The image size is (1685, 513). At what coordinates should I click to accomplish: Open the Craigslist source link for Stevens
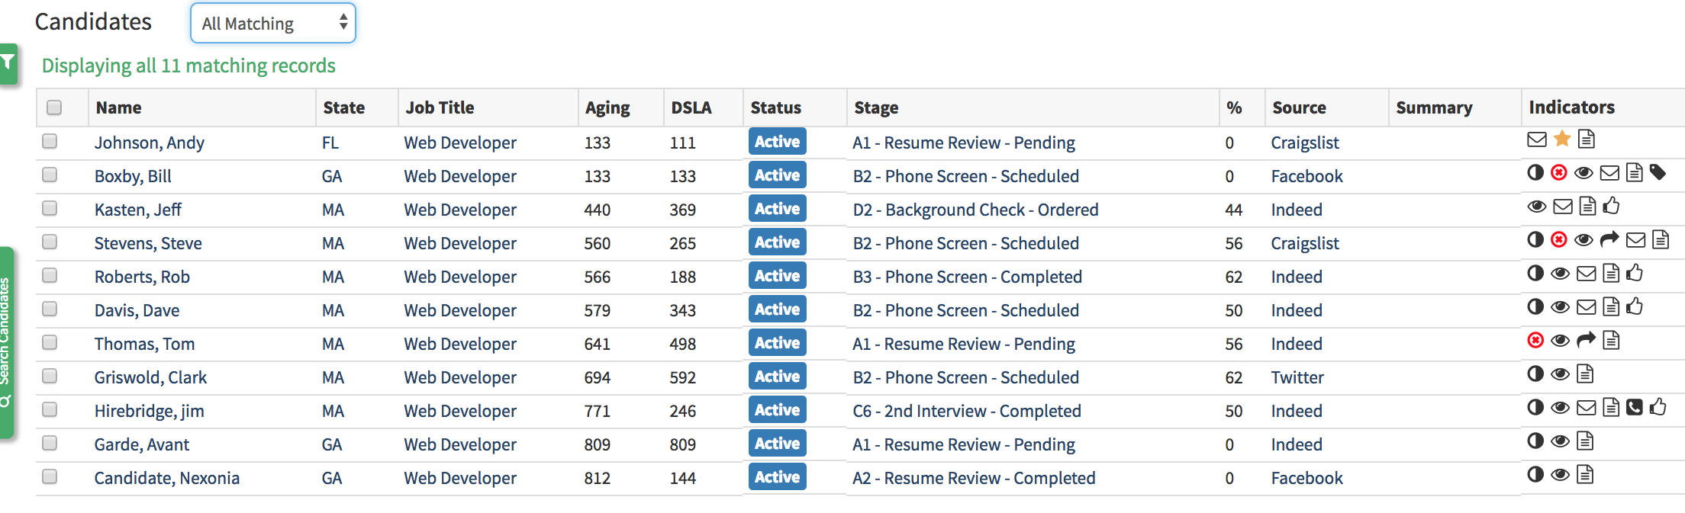[x=1304, y=243]
